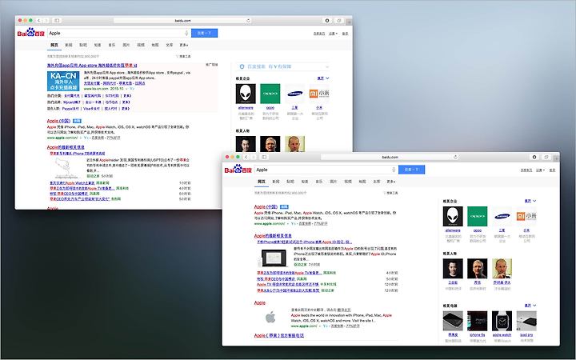Open OPPO logo in front window related companies

point(477,216)
